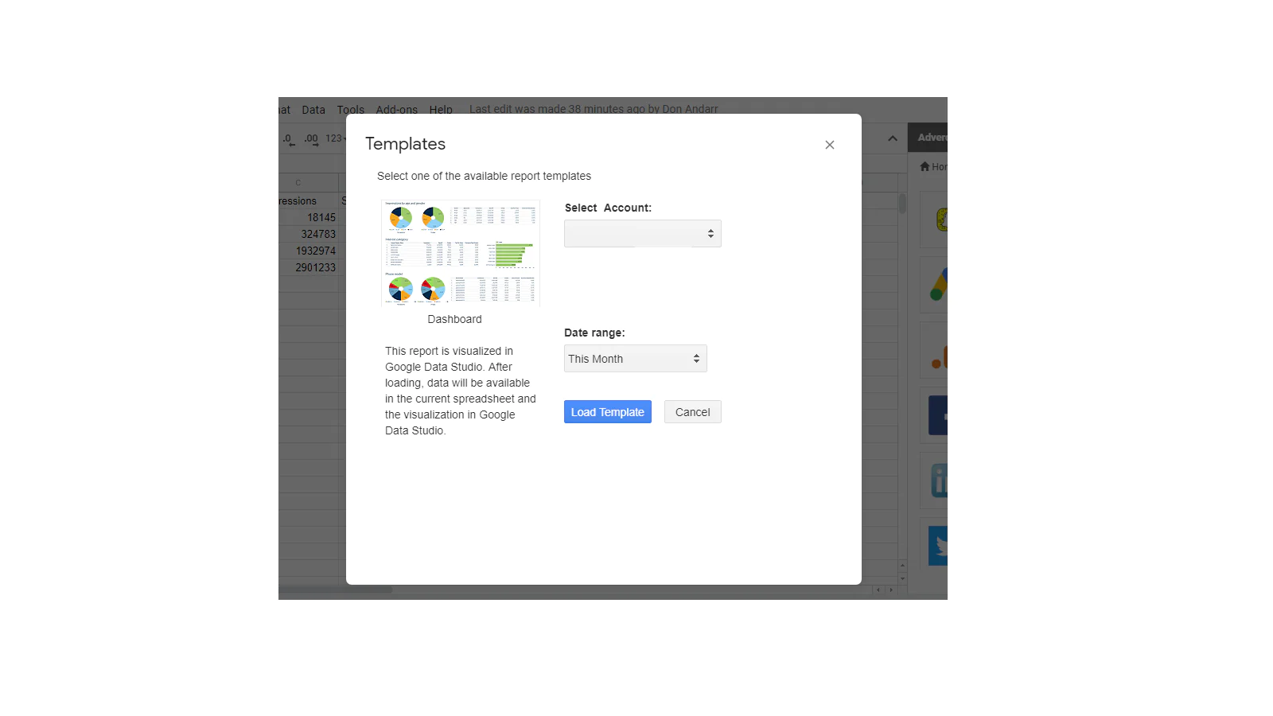Open the Select Account dropdown
This screenshot has width=1273, height=716.
click(x=643, y=234)
